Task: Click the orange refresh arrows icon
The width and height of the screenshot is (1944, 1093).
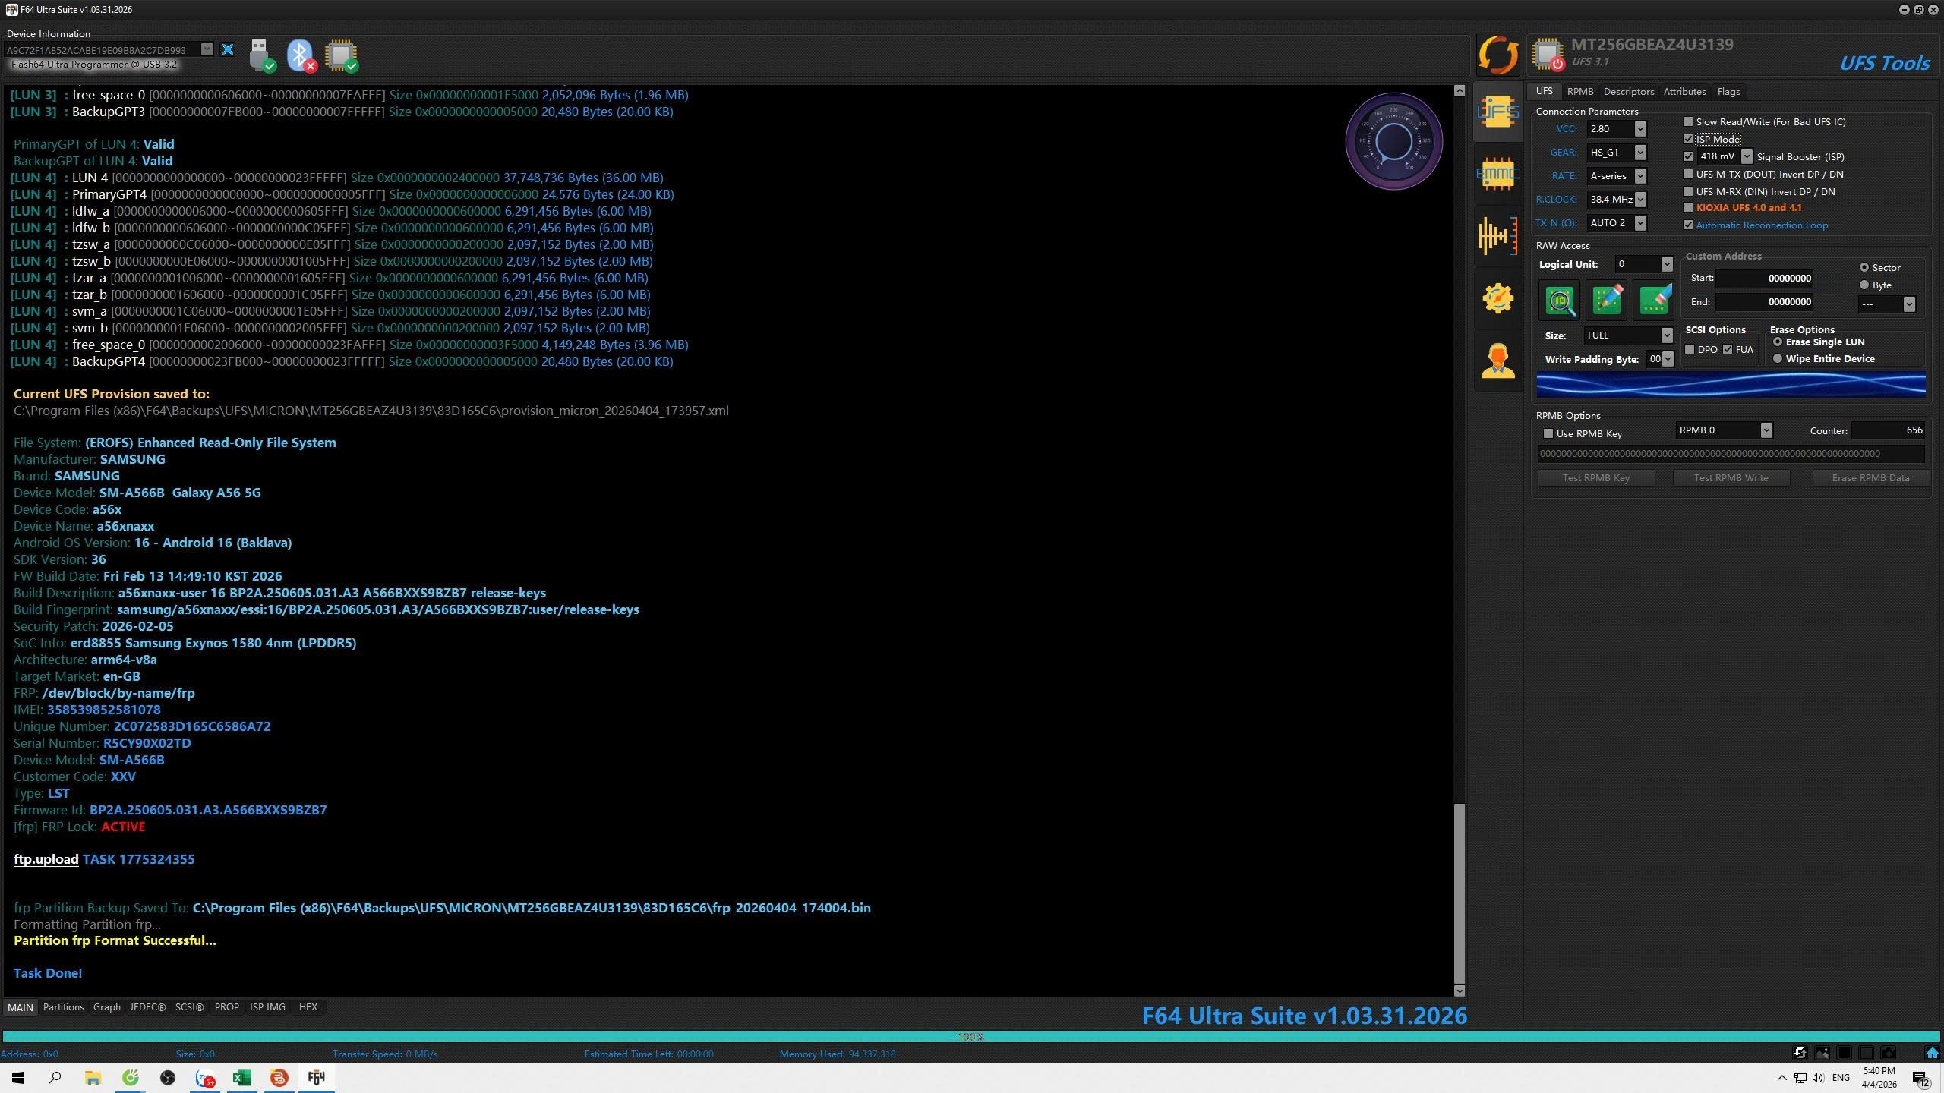Action: click(1497, 55)
